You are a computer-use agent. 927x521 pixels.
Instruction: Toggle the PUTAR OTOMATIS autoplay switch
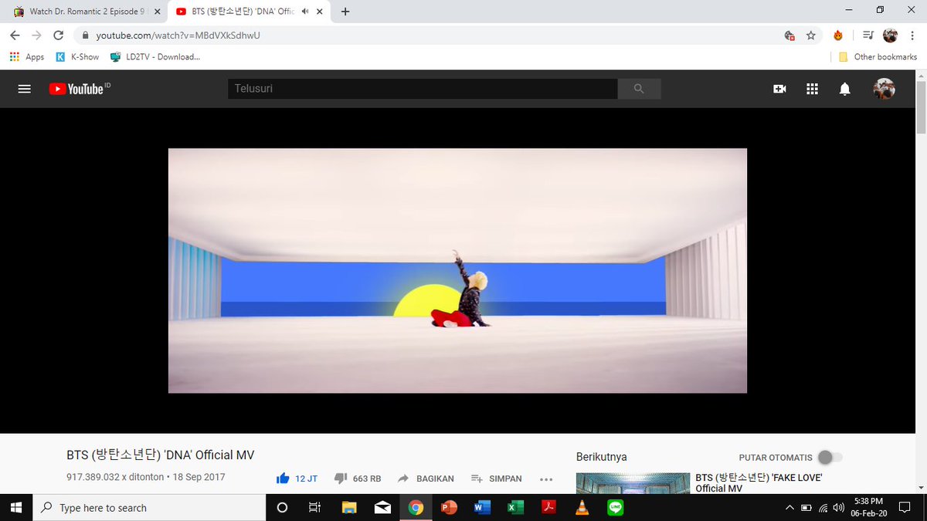point(829,457)
